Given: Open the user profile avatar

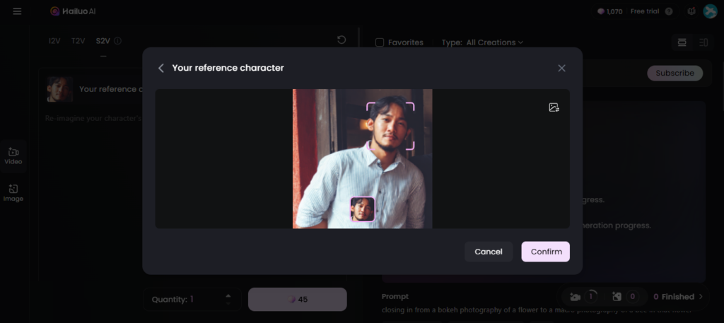Looking at the screenshot, I should 710,11.
